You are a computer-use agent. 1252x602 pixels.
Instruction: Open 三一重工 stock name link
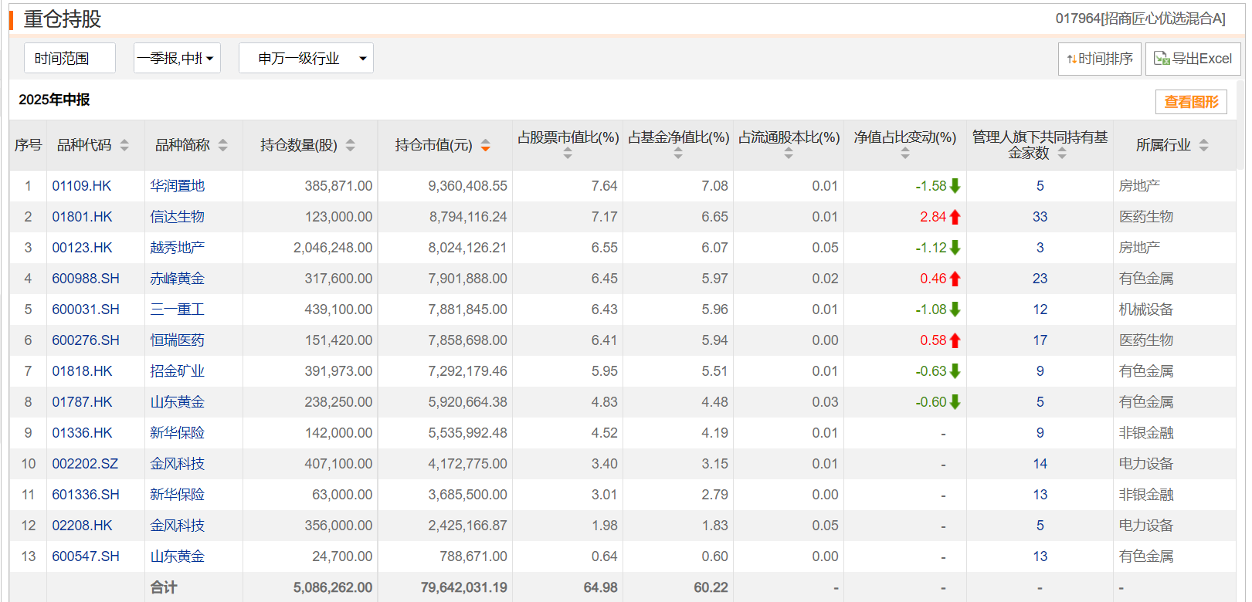(178, 309)
